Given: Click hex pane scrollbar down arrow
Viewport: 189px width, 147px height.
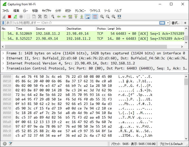Looking at the screenshot, I should tap(186, 139).
